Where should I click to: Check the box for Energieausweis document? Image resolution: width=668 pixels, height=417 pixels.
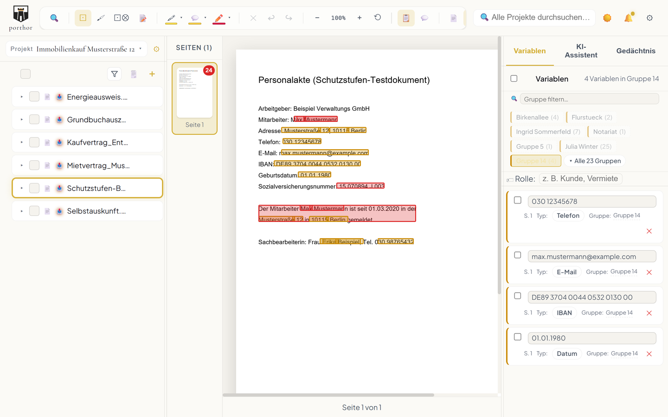point(34,96)
